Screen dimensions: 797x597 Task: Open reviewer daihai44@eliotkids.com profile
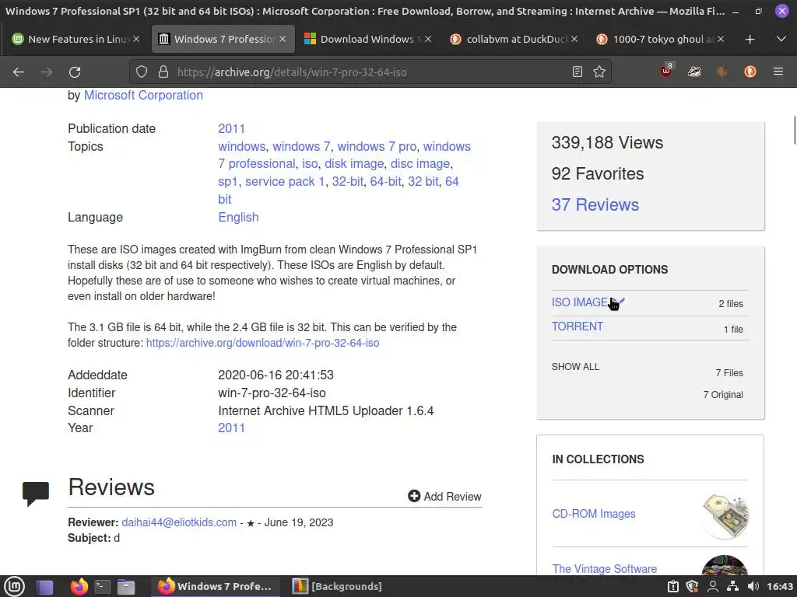click(179, 522)
